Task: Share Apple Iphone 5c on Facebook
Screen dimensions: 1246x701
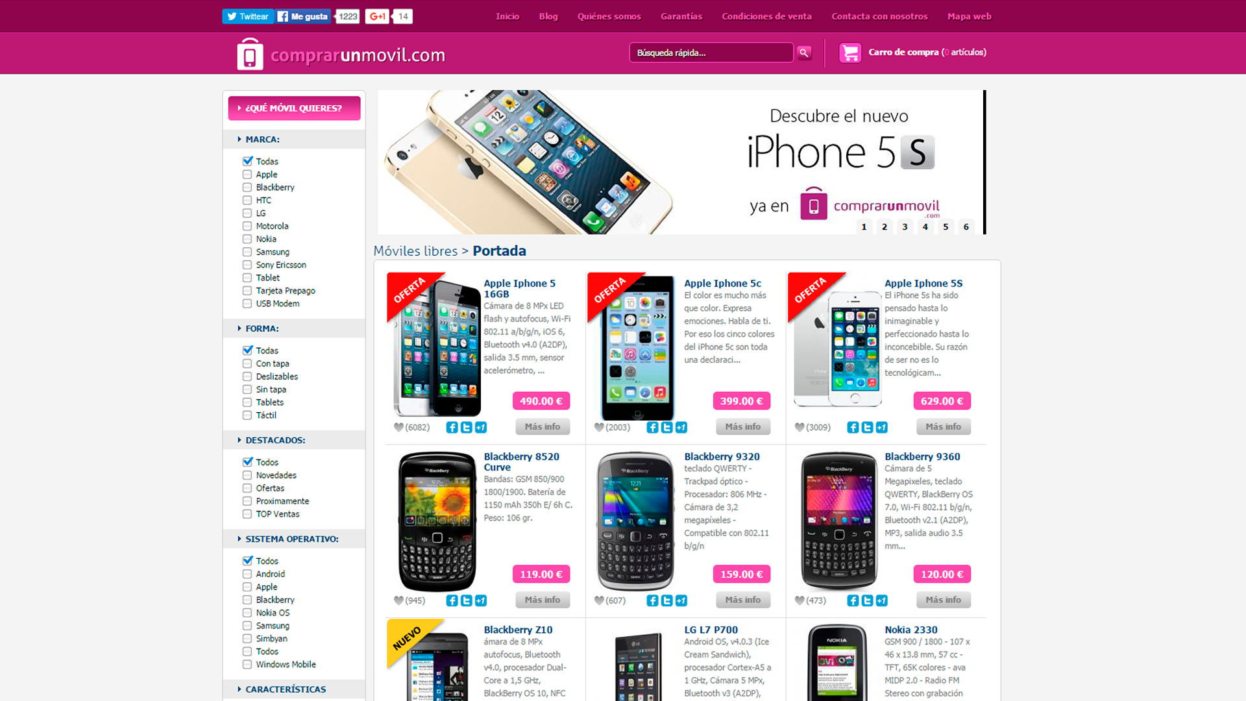Action: tap(652, 427)
